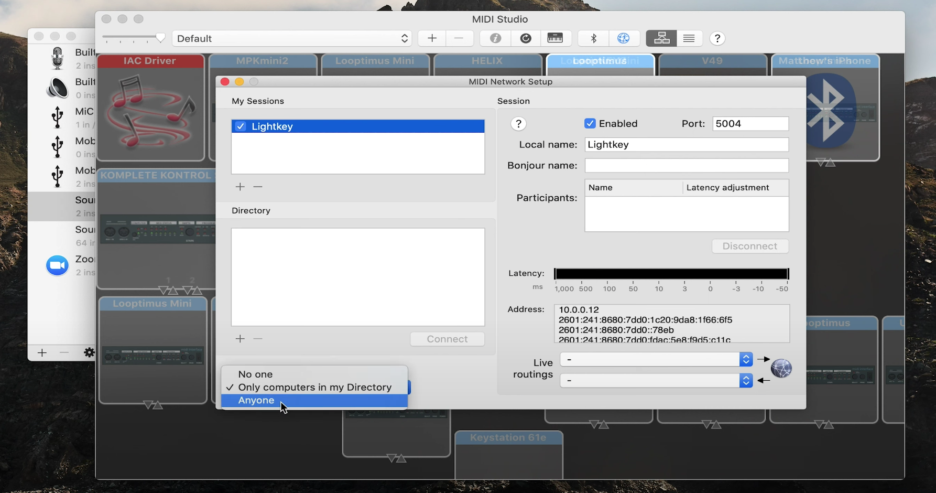This screenshot has height=493, width=936.
Task: Open the MIDI network globe icon
Action: click(623, 38)
